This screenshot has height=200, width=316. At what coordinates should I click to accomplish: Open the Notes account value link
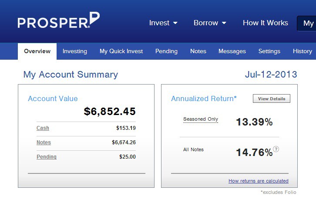point(44,142)
